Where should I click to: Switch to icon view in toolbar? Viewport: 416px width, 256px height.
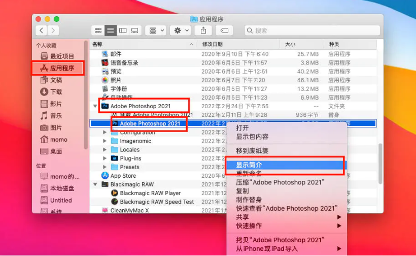pyautogui.click(x=98, y=30)
